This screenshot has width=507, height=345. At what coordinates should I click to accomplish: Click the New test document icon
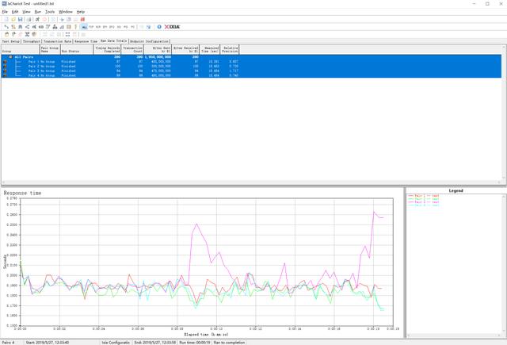coord(5,19)
